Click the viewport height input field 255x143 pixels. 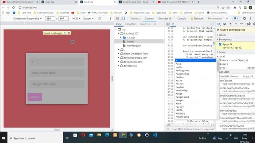(63, 19)
